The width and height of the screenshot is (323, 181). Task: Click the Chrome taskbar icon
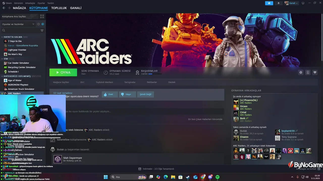click(x=203, y=177)
